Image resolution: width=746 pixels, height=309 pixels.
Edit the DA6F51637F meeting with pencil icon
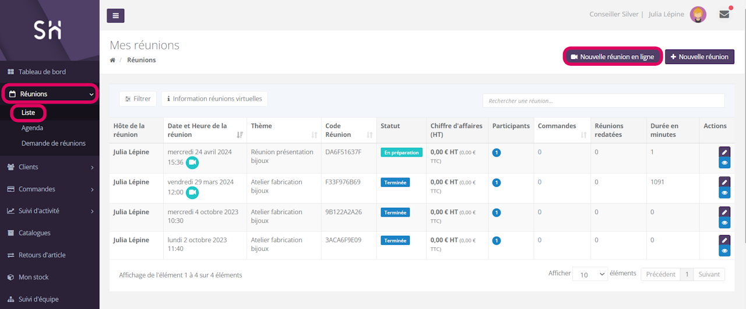724,152
